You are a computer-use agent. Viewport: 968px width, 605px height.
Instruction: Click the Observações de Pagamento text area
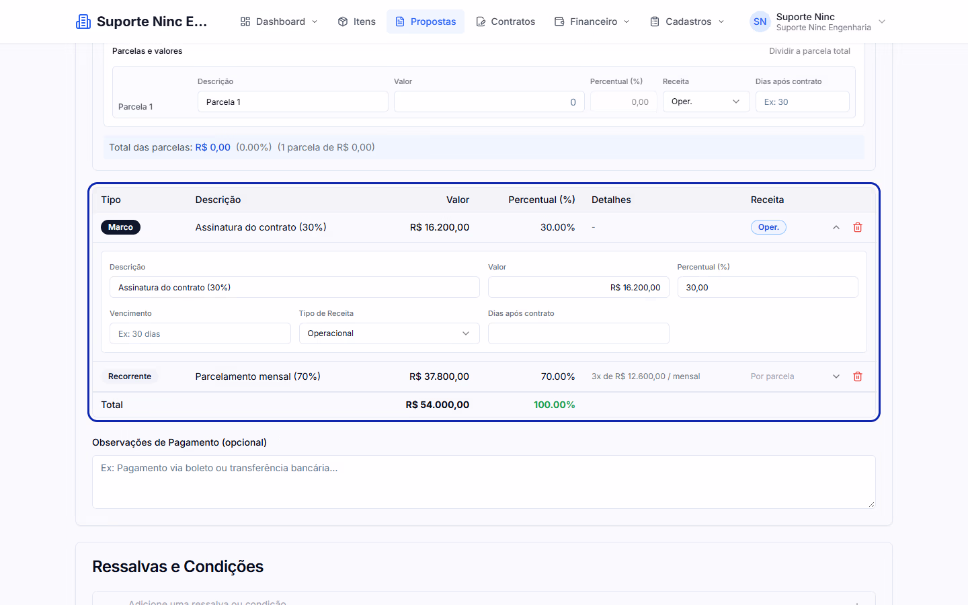[x=484, y=482]
